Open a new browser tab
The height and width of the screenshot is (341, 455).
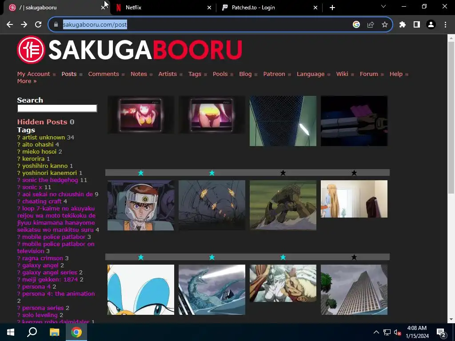click(332, 8)
